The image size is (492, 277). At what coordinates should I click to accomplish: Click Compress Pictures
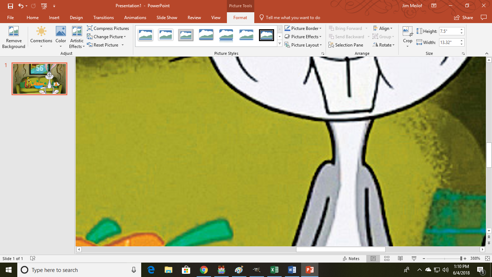pyautogui.click(x=108, y=28)
